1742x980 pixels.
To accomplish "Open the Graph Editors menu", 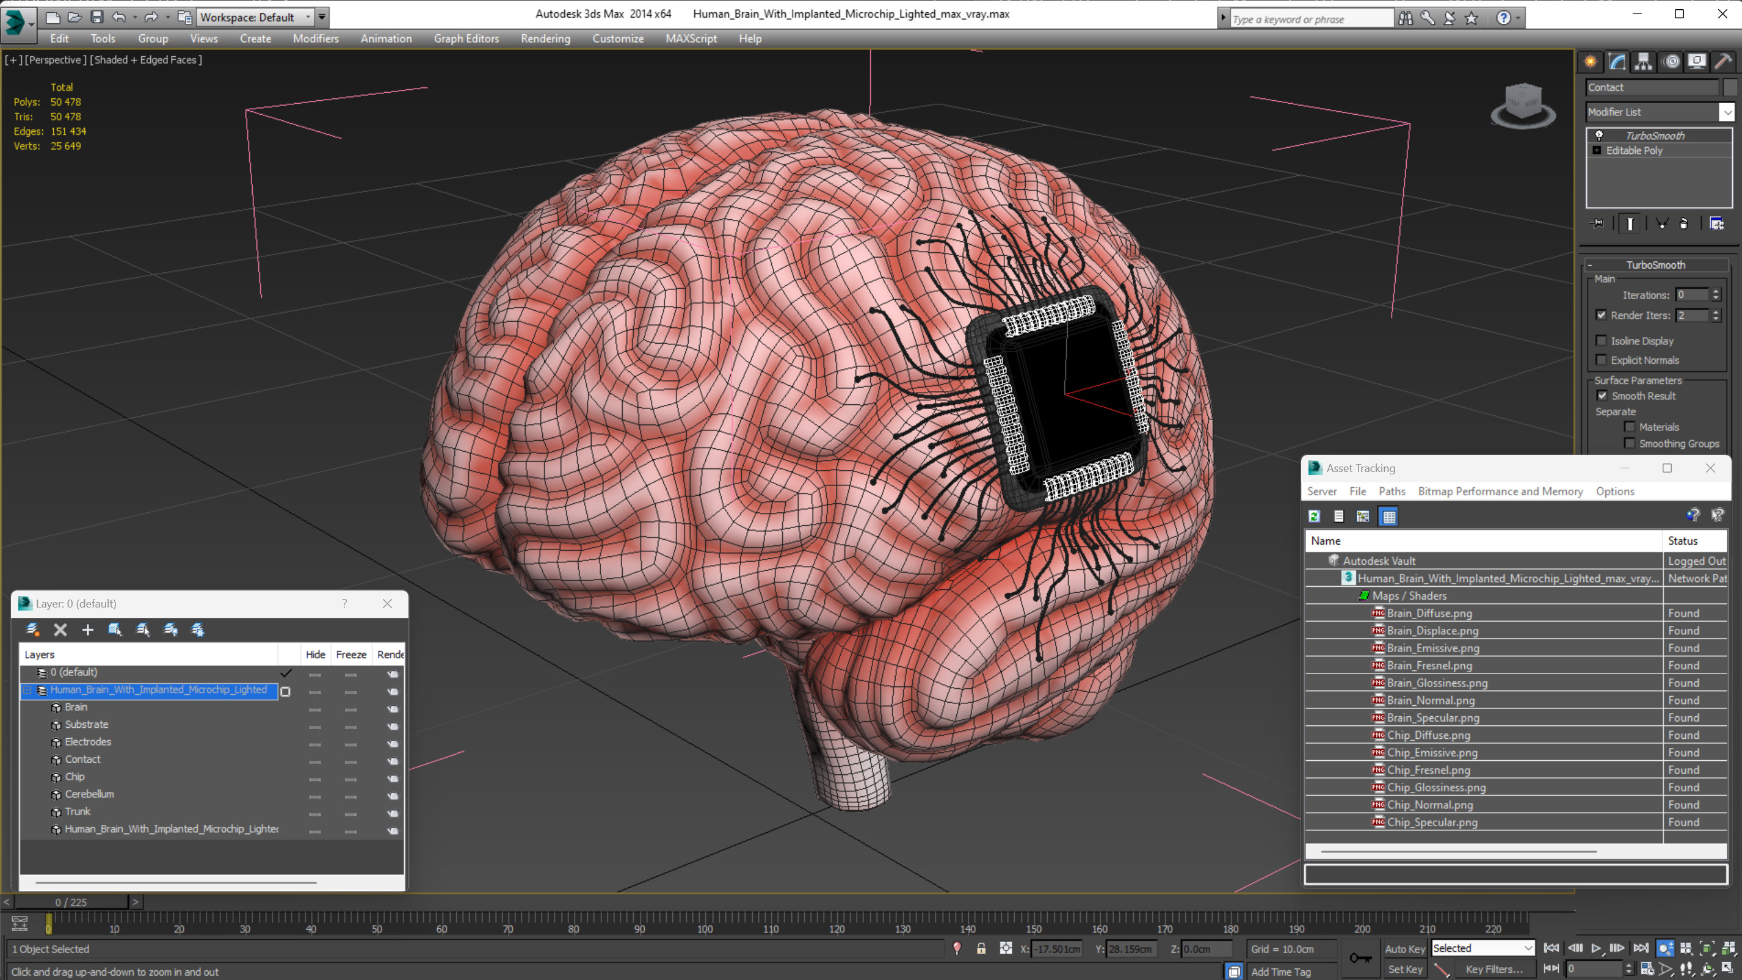I will (466, 38).
